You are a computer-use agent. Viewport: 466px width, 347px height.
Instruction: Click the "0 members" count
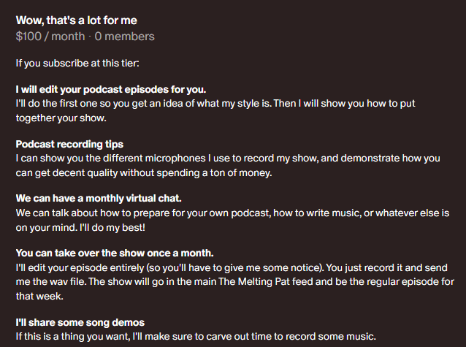pos(124,37)
